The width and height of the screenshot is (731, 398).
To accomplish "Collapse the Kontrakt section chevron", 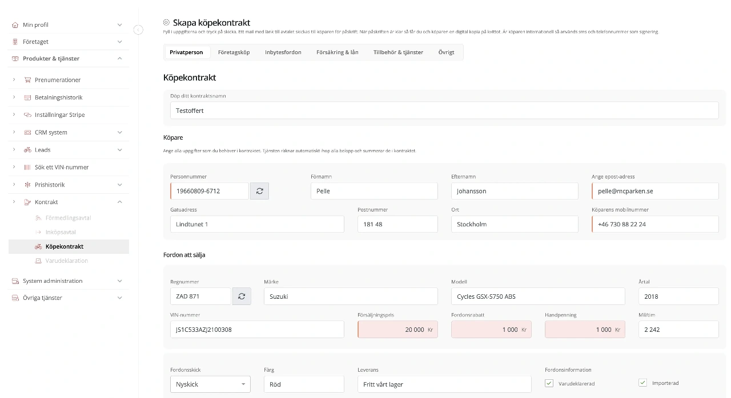I will (x=119, y=202).
